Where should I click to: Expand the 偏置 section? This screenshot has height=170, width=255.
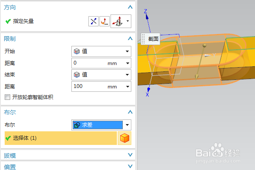coord(130,166)
